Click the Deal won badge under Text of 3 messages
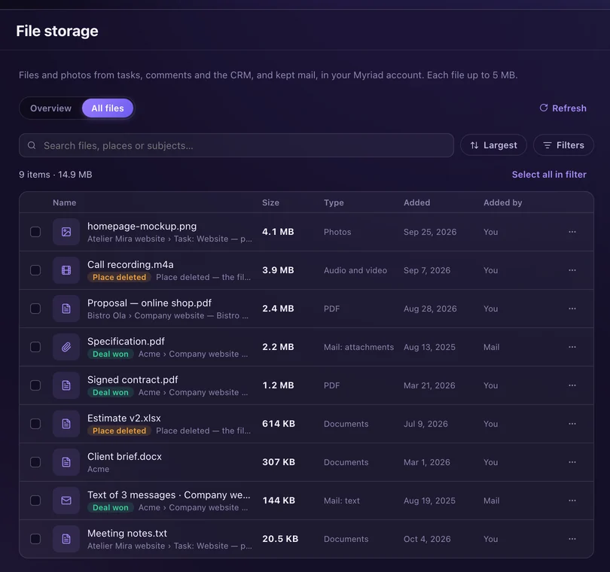 (x=111, y=507)
